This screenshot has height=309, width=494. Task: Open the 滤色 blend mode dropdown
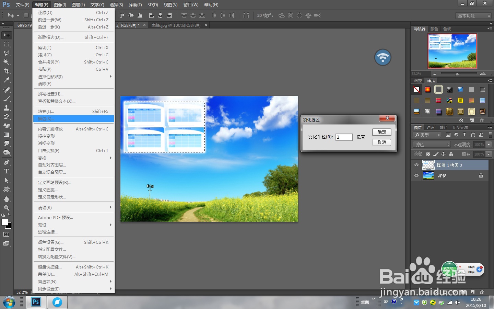pyautogui.click(x=432, y=145)
